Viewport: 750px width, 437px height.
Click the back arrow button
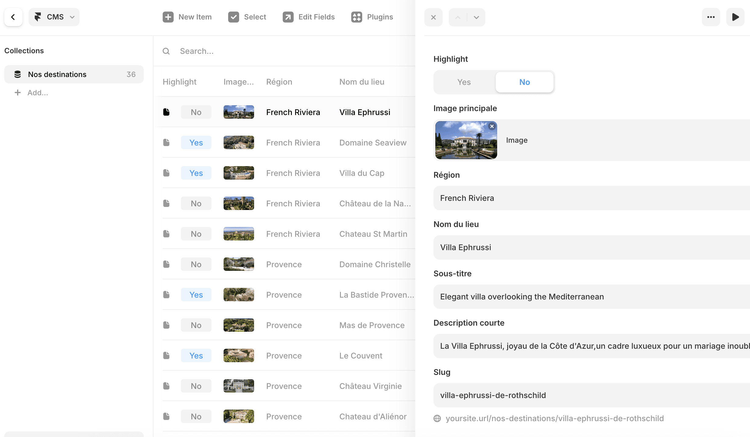[x=13, y=17]
